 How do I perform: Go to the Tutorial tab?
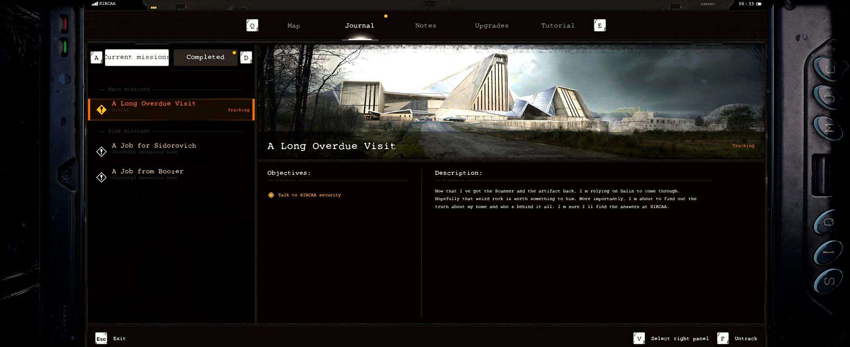(x=557, y=26)
